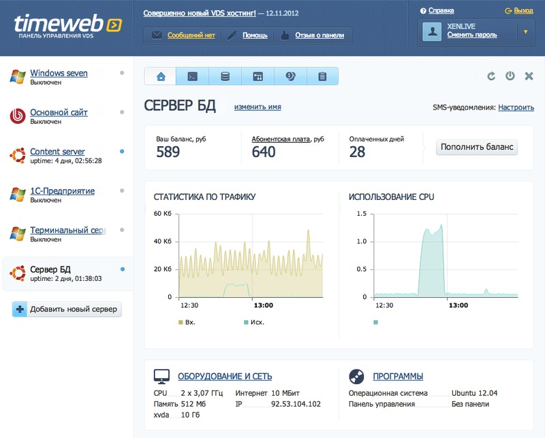Viewport: 545px width, 438px height.
Task: Click Ubuntu icon next to Сервер БД
Action: click(x=18, y=273)
